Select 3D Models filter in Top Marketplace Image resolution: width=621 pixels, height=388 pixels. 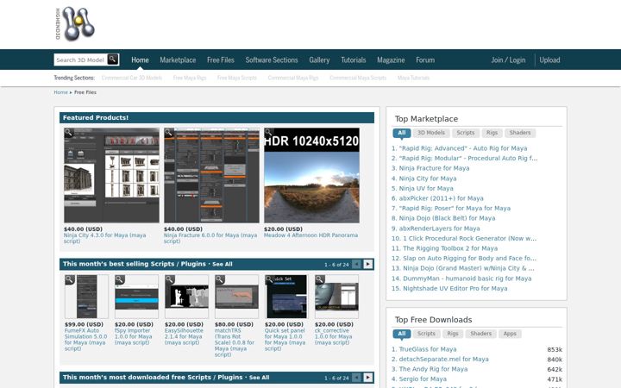click(x=431, y=133)
